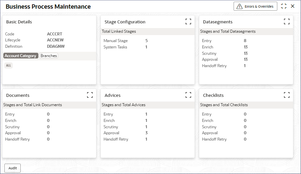The height and width of the screenshot is (174, 301).
Task: Expand the Advices tile
Action: pyautogui.click(x=188, y=95)
